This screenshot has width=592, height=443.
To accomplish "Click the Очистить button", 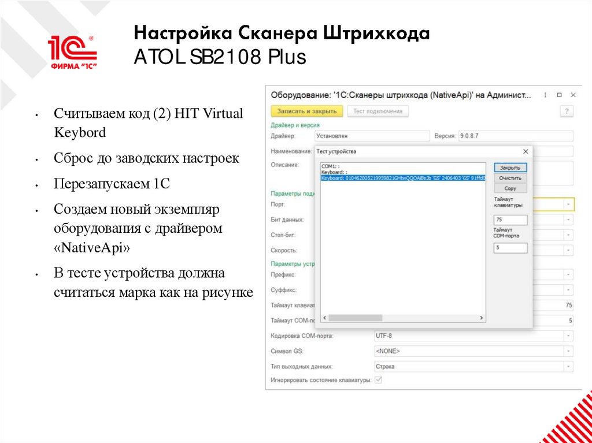I will tap(510, 178).
